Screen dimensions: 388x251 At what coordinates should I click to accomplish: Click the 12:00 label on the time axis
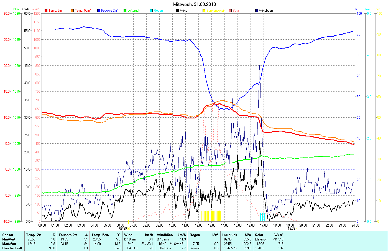tap(198, 225)
